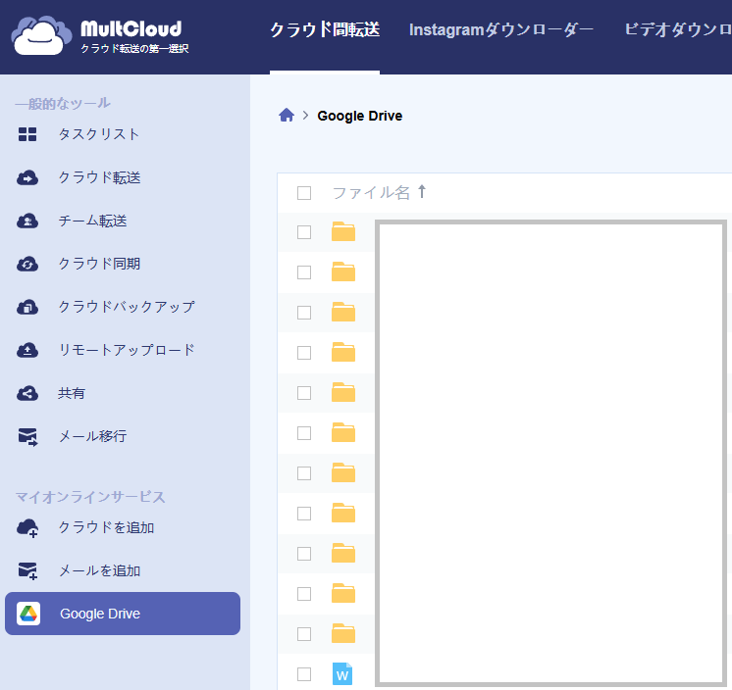Click the MultCloud logo
732x690 pixels.
point(98,36)
